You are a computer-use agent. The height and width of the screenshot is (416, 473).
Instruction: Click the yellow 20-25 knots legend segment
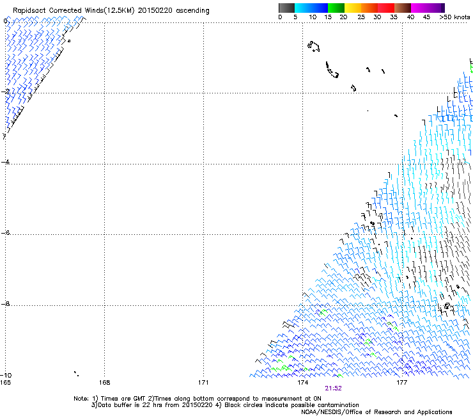pos(353,8)
